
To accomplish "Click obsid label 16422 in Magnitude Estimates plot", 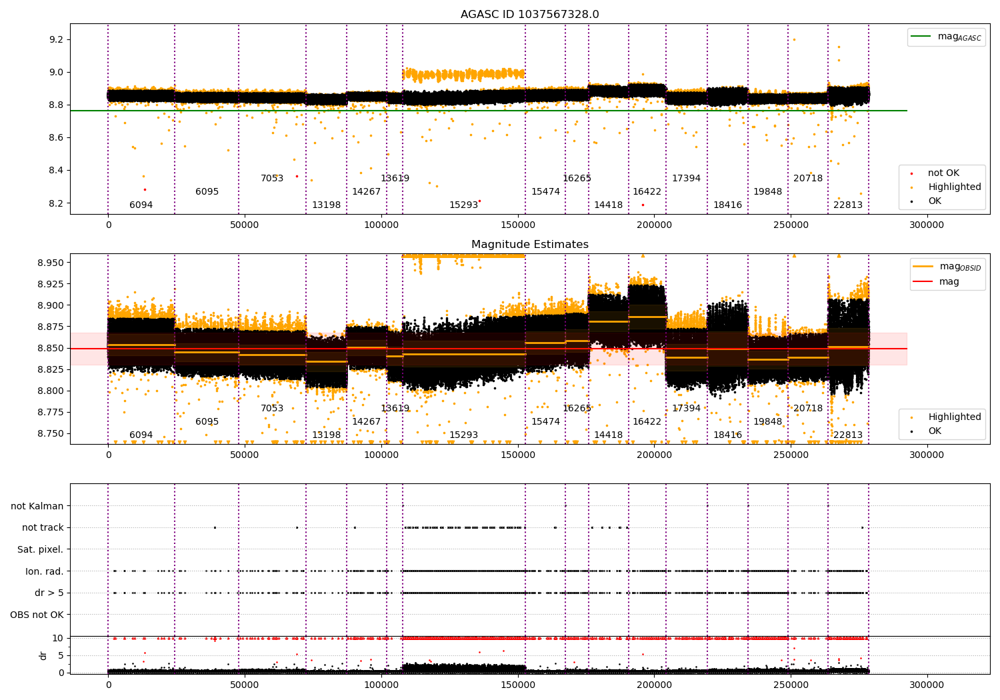I will click(647, 422).
